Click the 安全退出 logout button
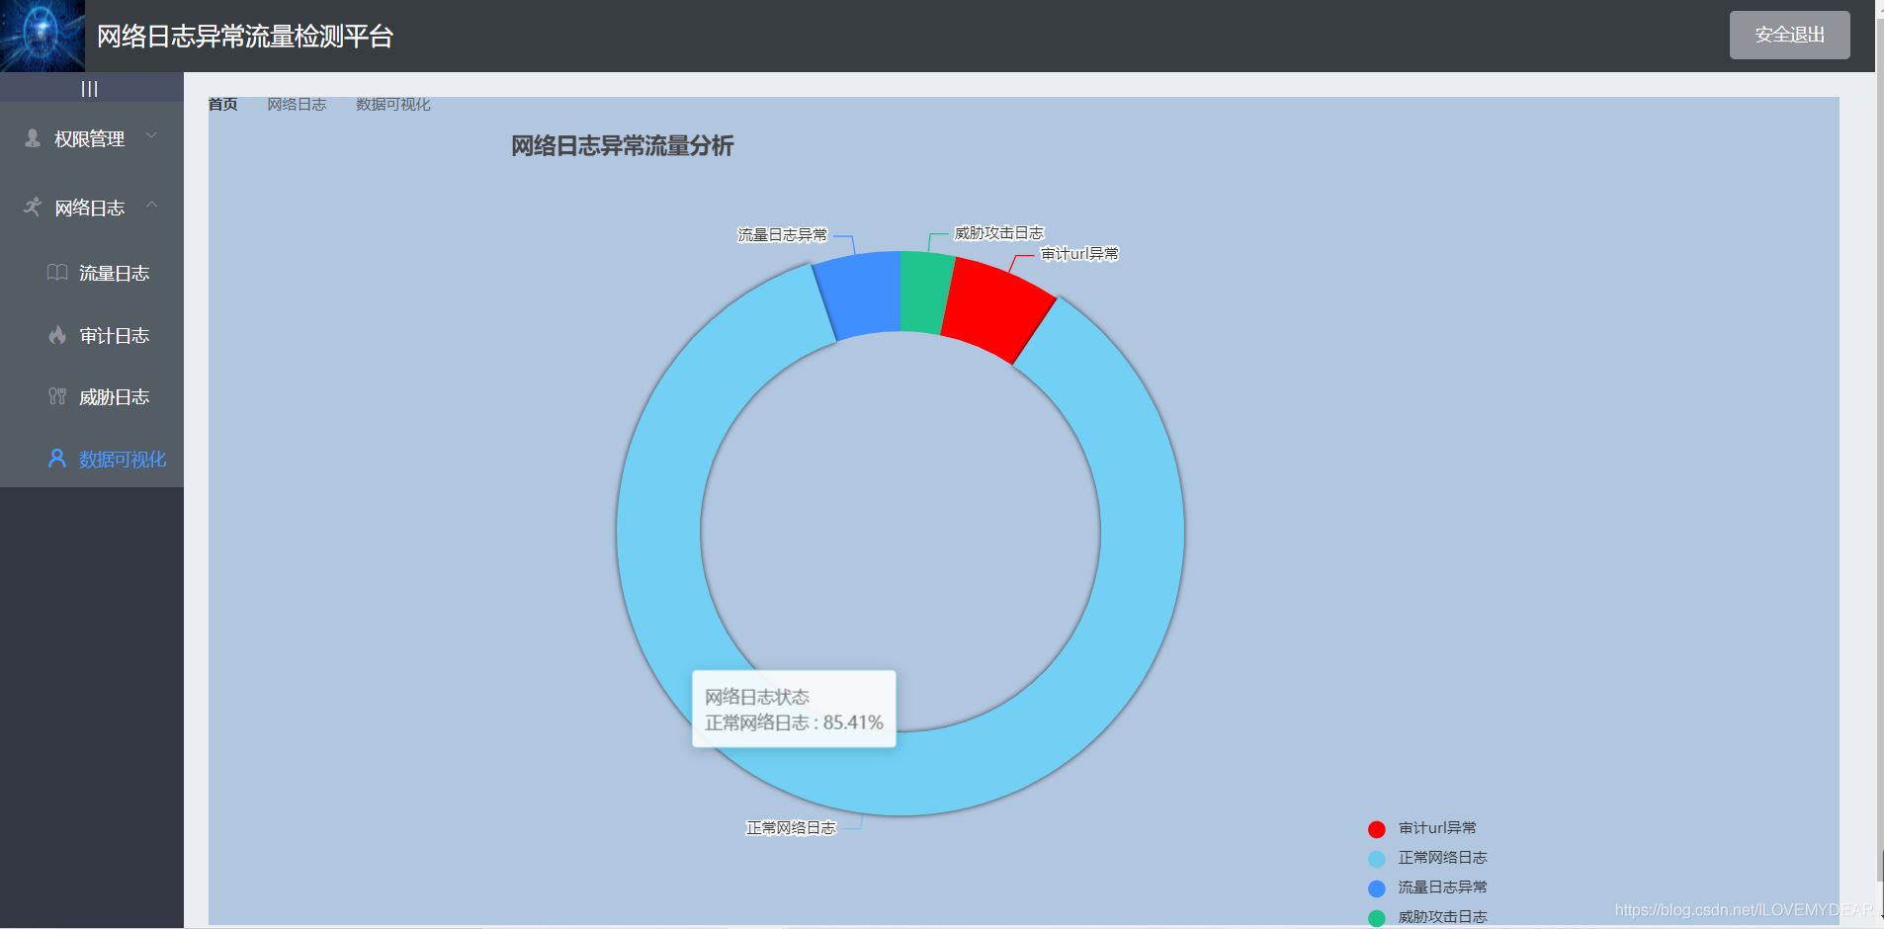 tap(1788, 34)
